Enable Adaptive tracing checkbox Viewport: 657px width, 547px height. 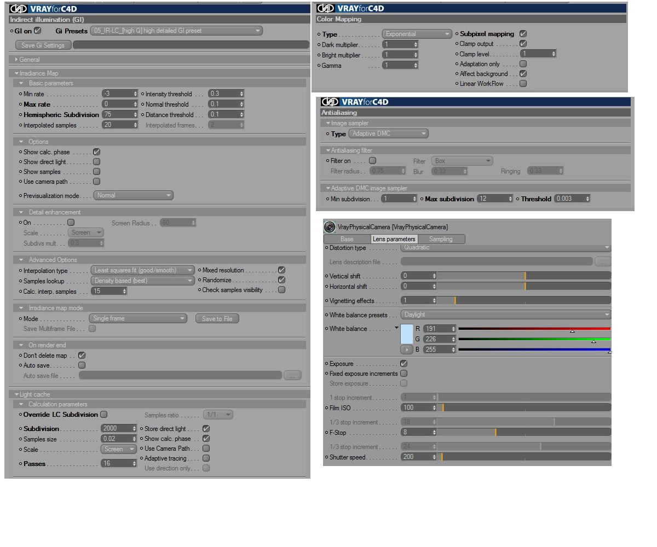(x=206, y=458)
